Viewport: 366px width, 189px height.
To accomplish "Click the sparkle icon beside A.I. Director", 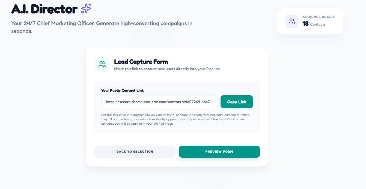I will tap(86, 8).
